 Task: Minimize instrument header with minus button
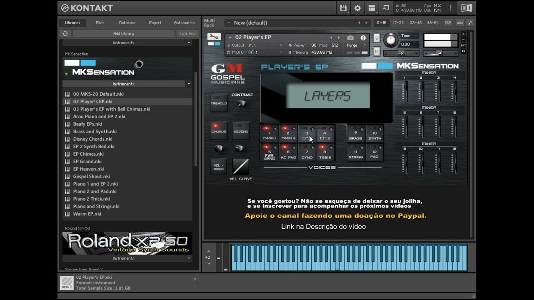coord(463,40)
